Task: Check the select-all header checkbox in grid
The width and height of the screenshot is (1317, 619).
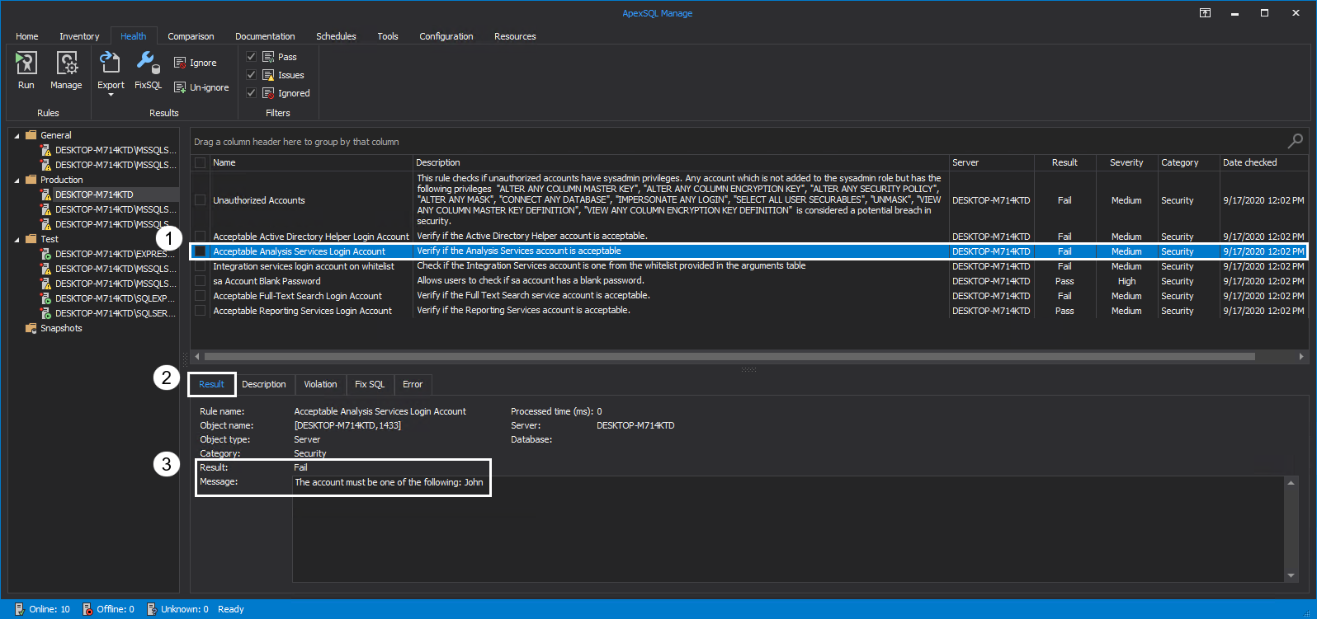Action: 200,163
